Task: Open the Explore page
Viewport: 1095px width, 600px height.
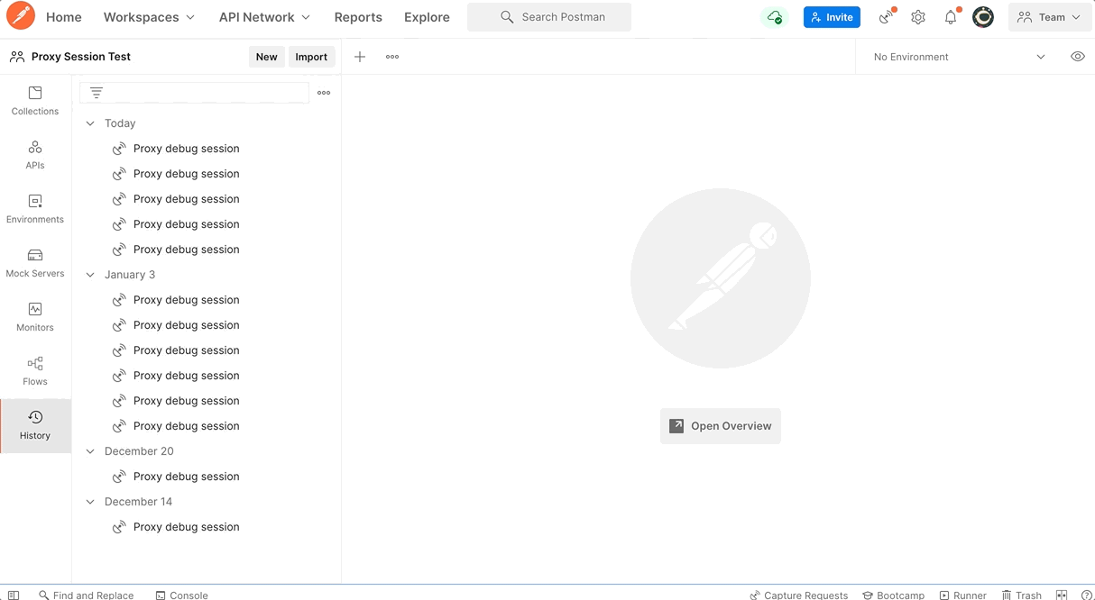Action: [427, 17]
